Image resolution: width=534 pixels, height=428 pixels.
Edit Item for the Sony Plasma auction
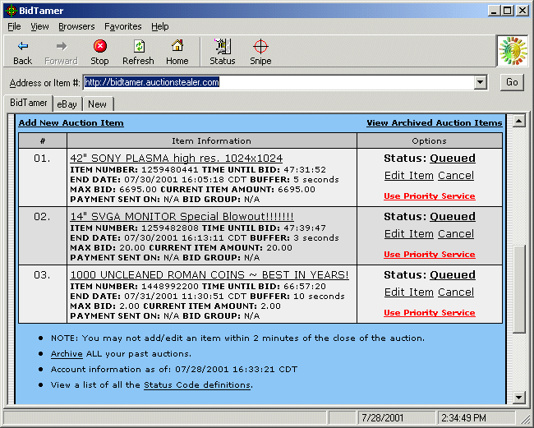click(409, 176)
